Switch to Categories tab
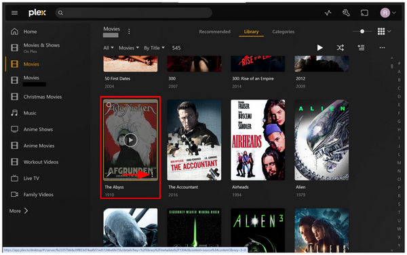The image size is (407, 255). (x=283, y=32)
